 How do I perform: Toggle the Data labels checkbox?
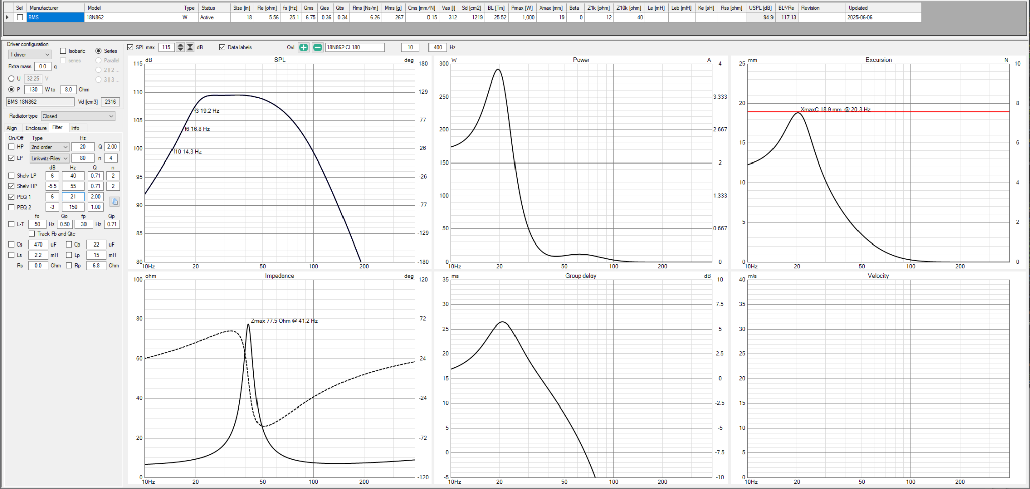tap(222, 47)
